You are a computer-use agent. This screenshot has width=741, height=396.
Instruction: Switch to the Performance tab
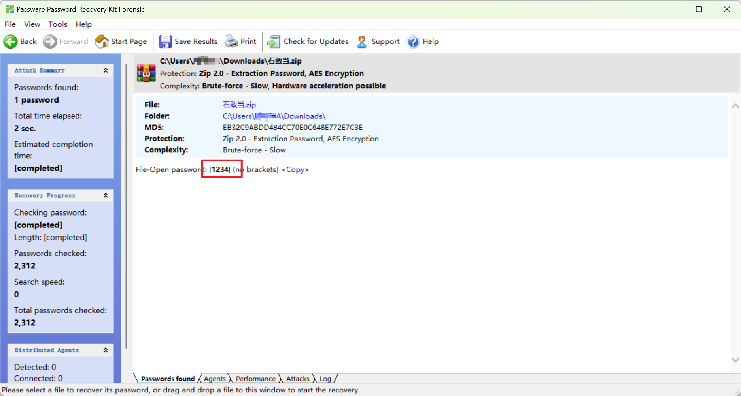tap(255, 379)
